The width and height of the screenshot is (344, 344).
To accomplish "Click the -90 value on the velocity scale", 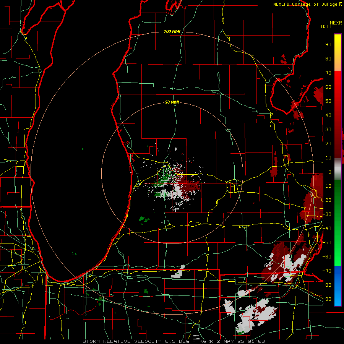I will tap(327, 299).
